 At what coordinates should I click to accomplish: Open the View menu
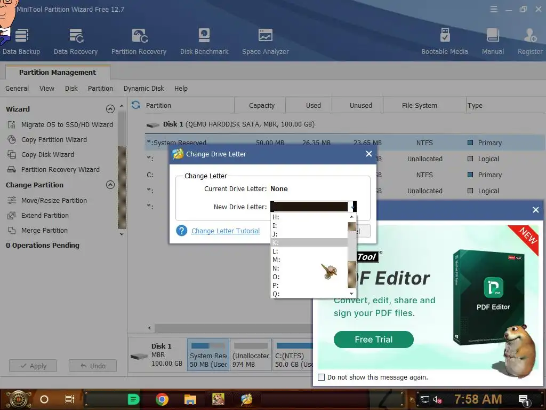pos(47,89)
